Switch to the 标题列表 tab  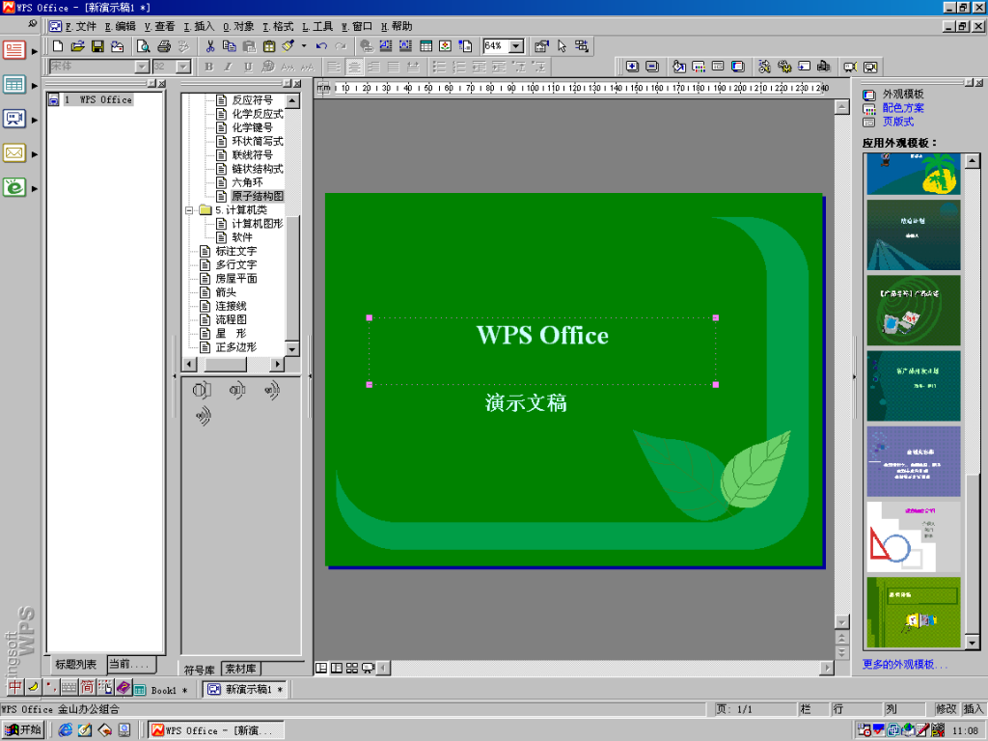pos(75,664)
